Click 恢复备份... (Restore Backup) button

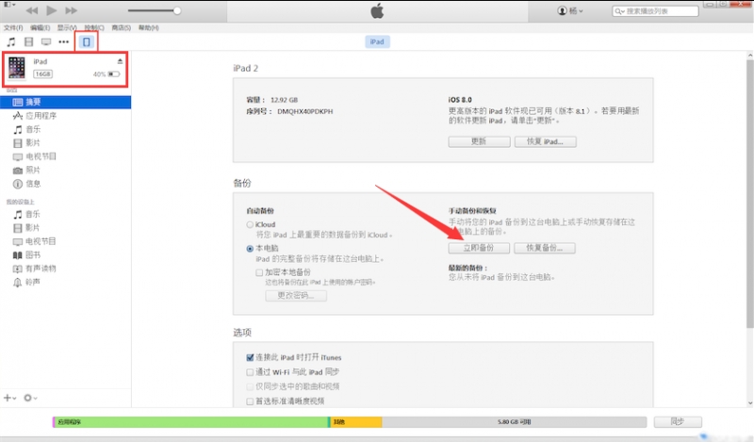pos(545,248)
